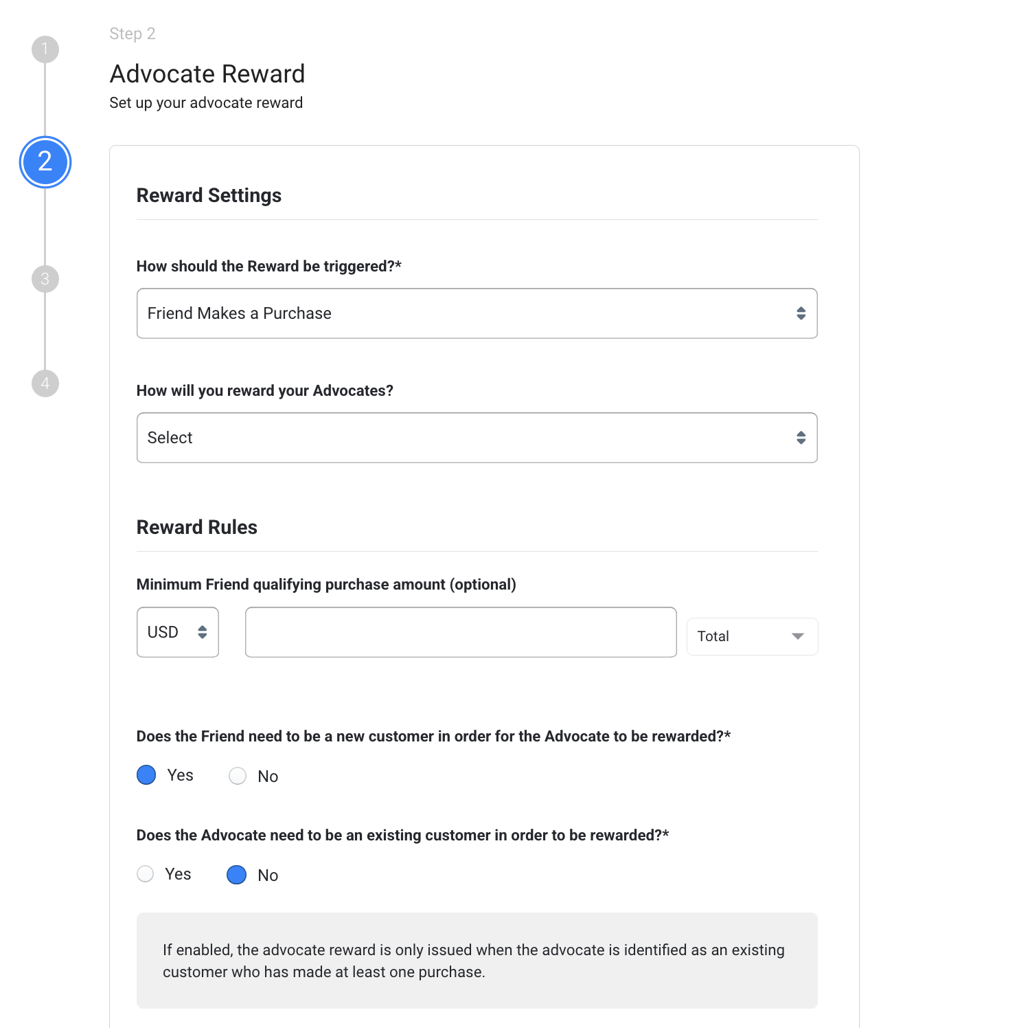1019x1028 pixels.
Task: Jump to step 4 circle
Action: [x=45, y=383]
